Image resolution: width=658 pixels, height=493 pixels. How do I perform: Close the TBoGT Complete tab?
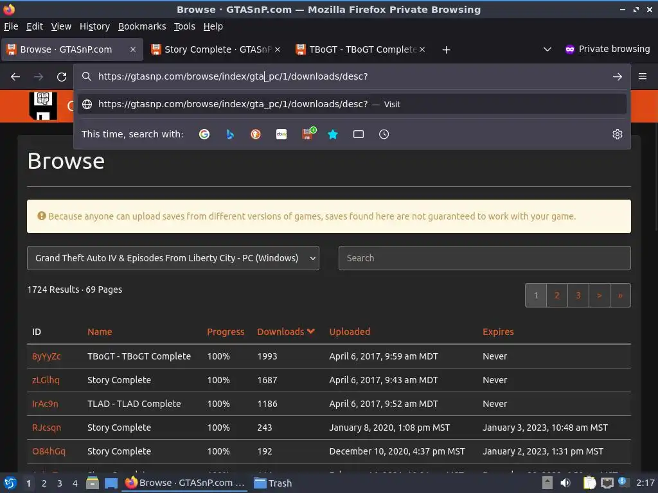tap(422, 49)
